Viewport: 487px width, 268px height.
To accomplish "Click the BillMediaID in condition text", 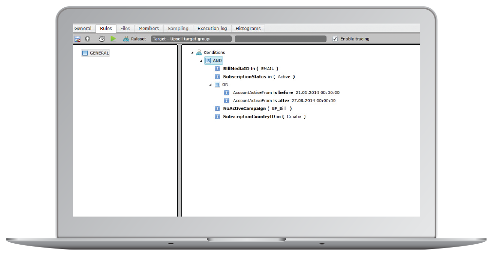I will 239,69.
